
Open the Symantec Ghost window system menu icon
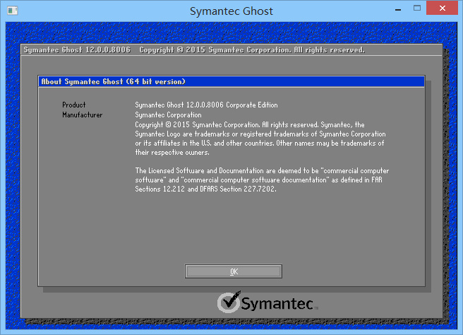point(13,11)
